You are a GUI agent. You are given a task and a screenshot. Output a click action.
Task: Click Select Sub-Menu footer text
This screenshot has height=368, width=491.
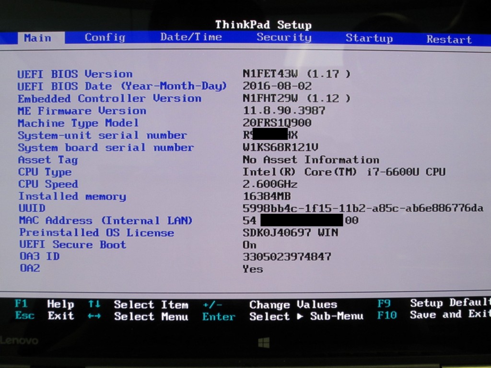[306, 316]
